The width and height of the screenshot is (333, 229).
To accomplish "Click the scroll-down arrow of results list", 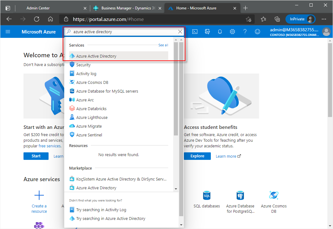I will tap(176, 189).
